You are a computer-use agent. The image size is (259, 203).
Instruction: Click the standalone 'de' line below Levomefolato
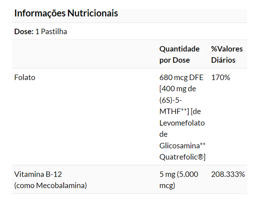pyautogui.click(x=163, y=134)
